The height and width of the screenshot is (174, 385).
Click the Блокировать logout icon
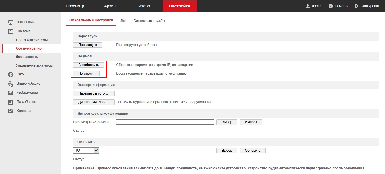tap(357, 6)
